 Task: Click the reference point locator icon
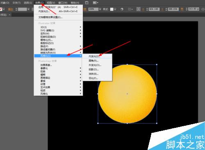(x=138, y=9)
